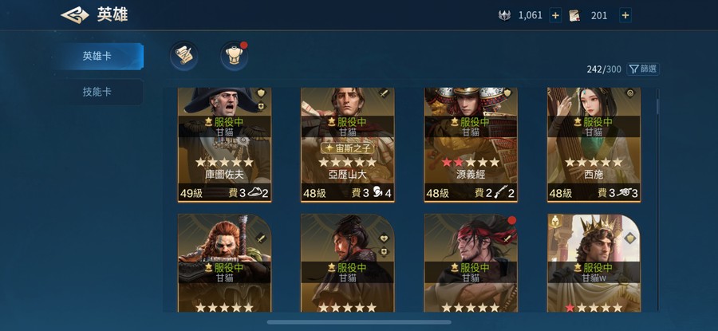The height and width of the screenshot is (331, 718).
Task: Tap the sword badge on 亞歷山大 card
Action: [384, 93]
